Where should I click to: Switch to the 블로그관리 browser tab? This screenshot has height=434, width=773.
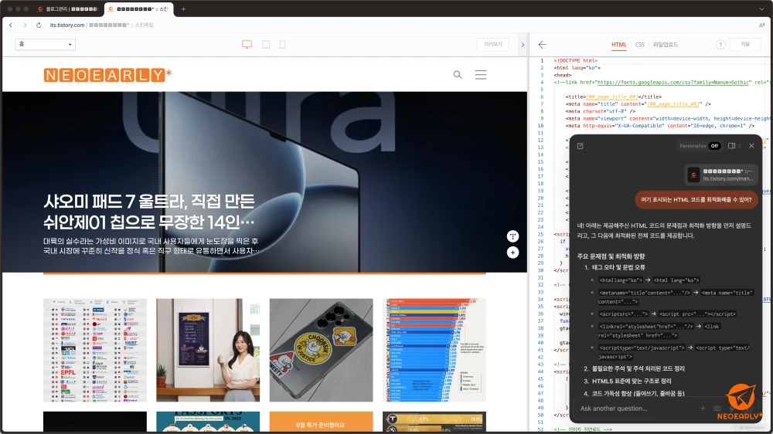tap(69, 8)
